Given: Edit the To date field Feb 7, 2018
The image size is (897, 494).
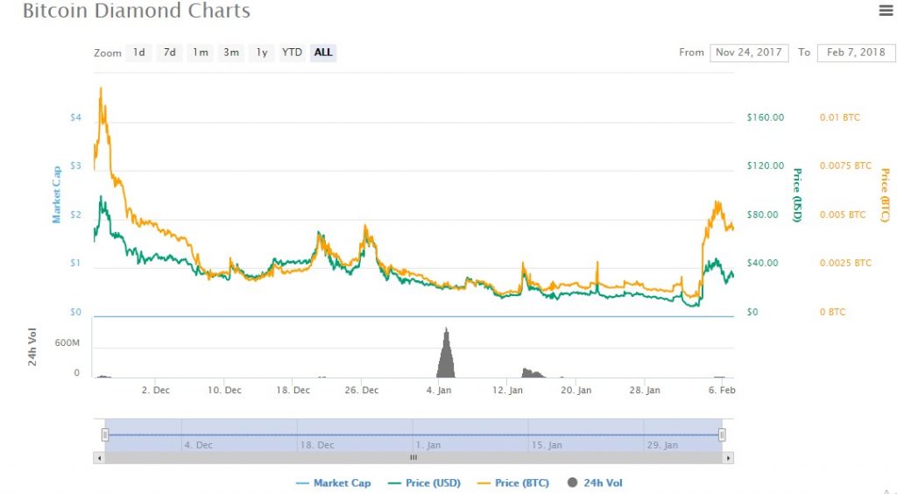Looking at the screenshot, I should point(856,53).
